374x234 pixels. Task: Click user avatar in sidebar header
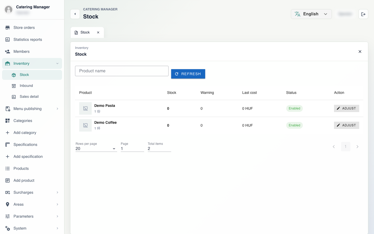point(9,10)
